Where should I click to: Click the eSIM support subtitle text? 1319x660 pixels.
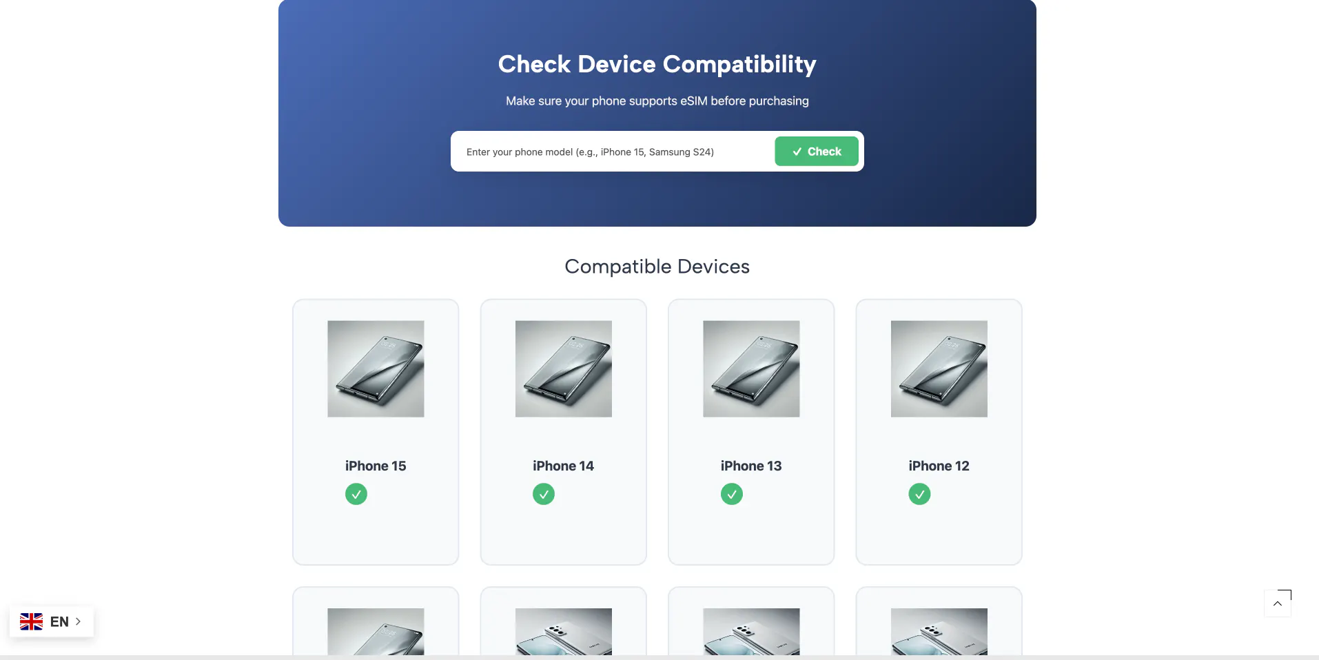(x=657, y=101)
